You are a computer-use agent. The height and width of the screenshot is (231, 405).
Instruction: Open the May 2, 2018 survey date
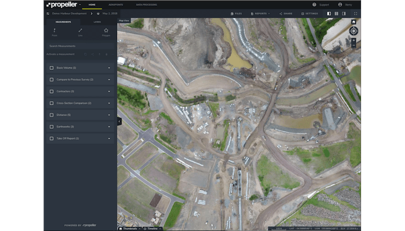pyautogui.click(x=110, y=13)
